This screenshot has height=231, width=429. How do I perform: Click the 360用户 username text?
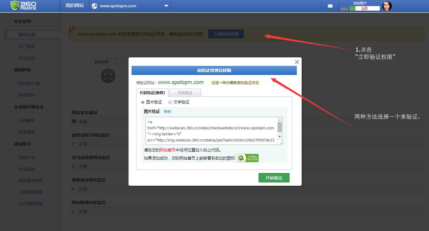tap(360, 3)
